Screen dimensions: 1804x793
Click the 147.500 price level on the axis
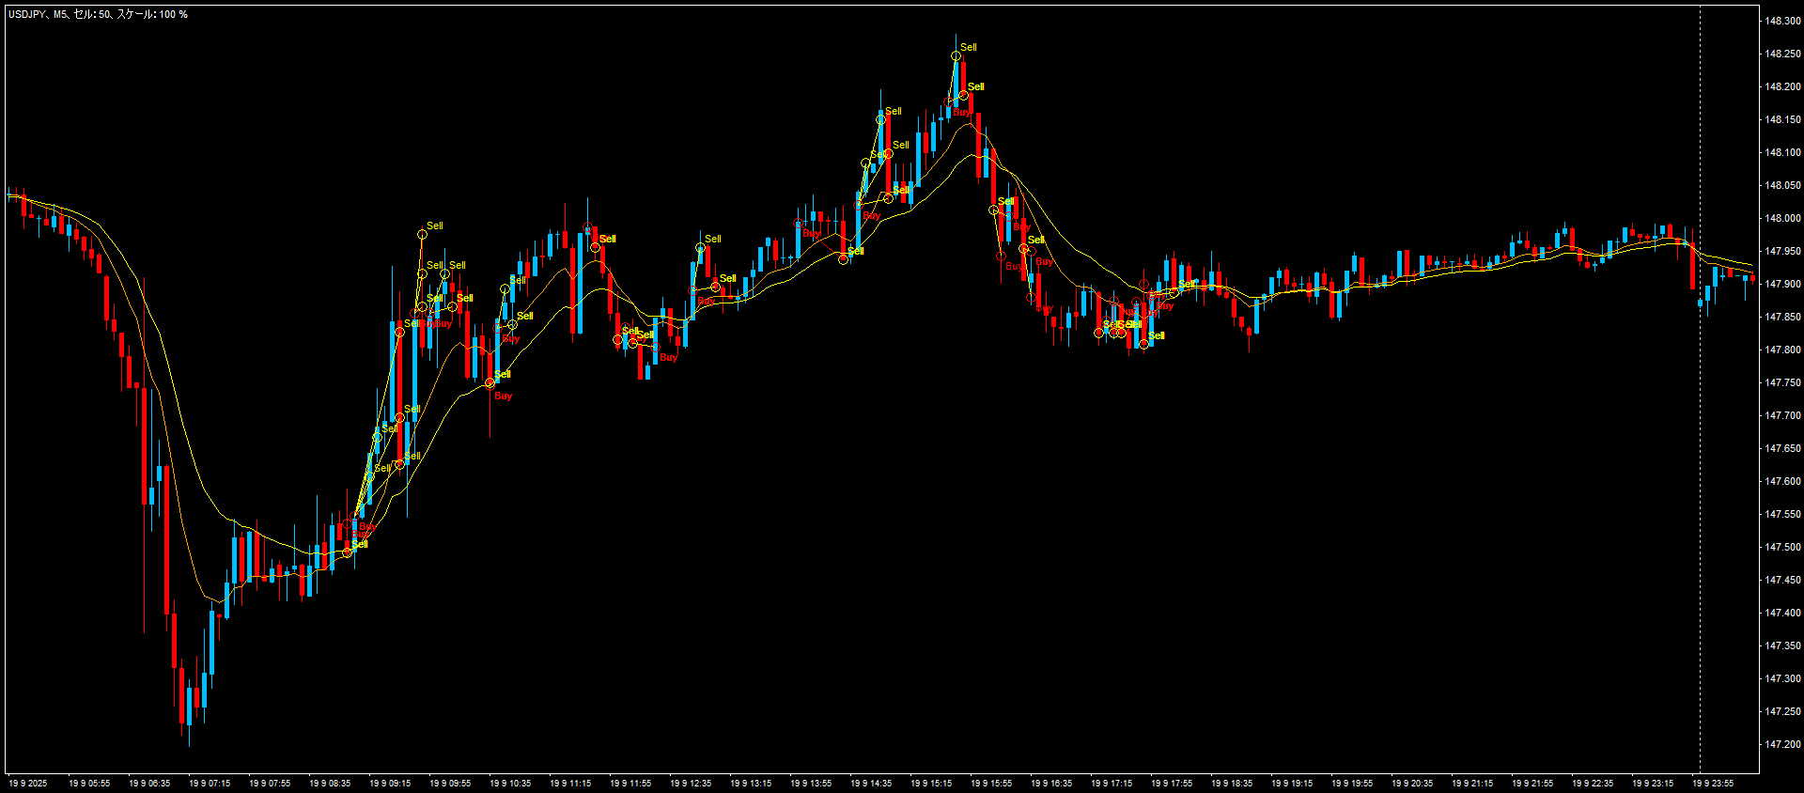1781,547
